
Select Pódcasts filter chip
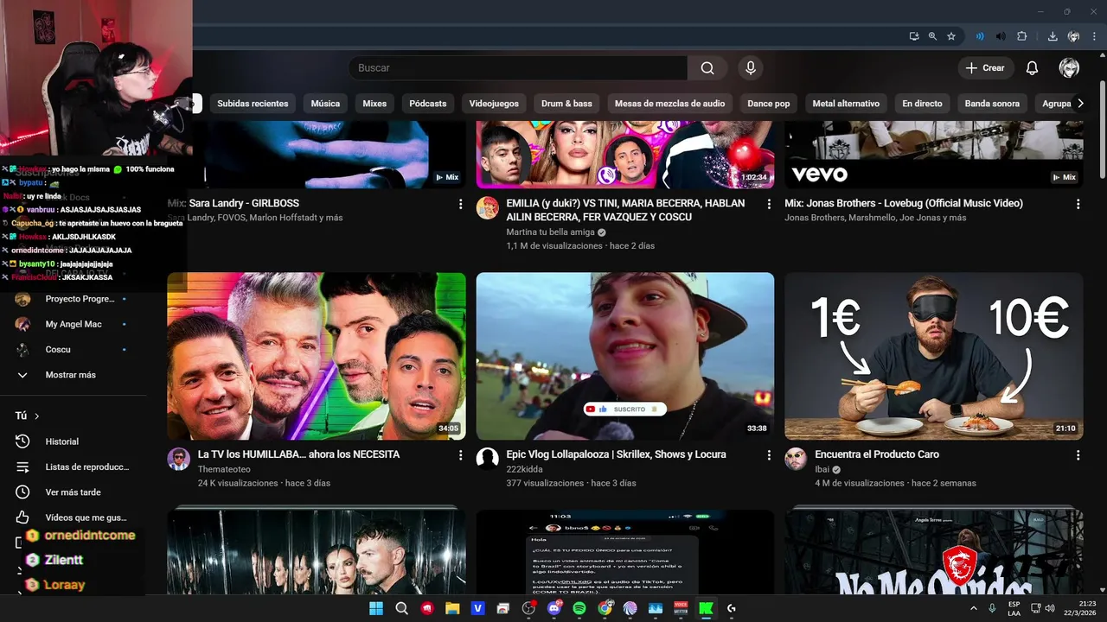(x=428, y=104)
